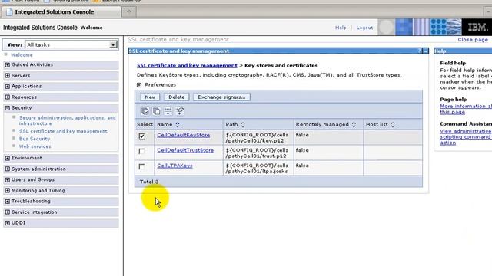
Task: Click the Exchange signers... button
Action: pyautogui.click(x=221, y=97)
